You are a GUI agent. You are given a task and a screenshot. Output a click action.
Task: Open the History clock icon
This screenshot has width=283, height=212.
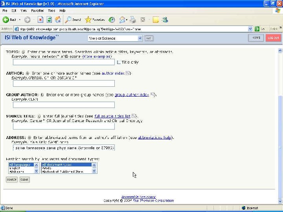(x=112, y=20)
